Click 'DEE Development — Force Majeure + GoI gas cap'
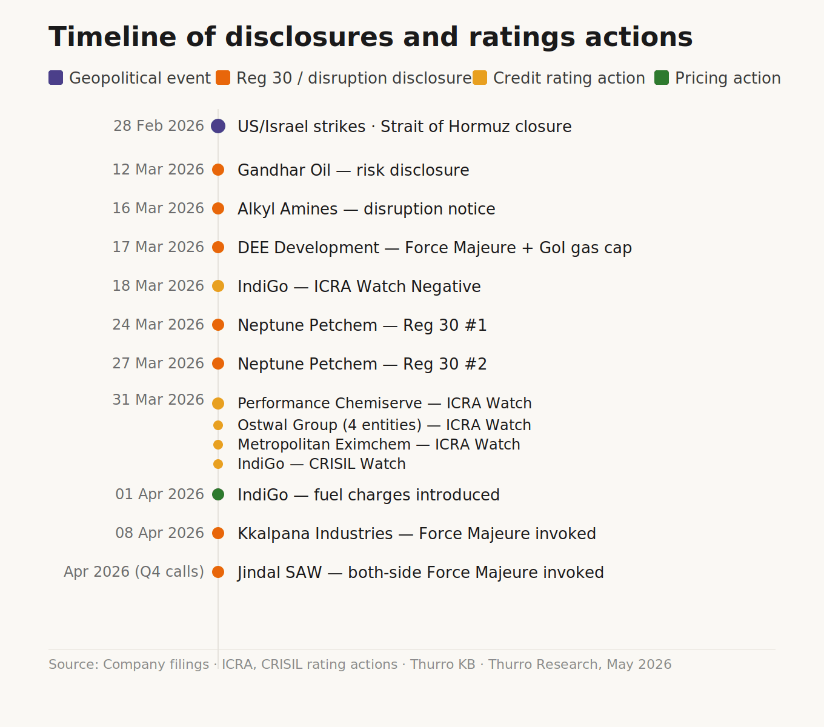Viewport: 824px width, 727px height. (x=435, y=248)
